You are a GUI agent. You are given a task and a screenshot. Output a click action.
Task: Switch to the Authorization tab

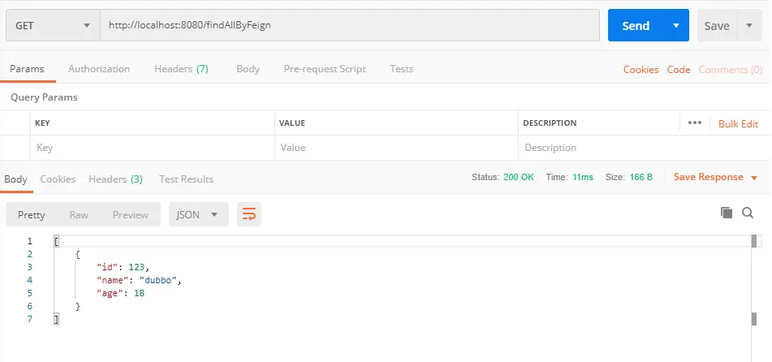point(99,69)
